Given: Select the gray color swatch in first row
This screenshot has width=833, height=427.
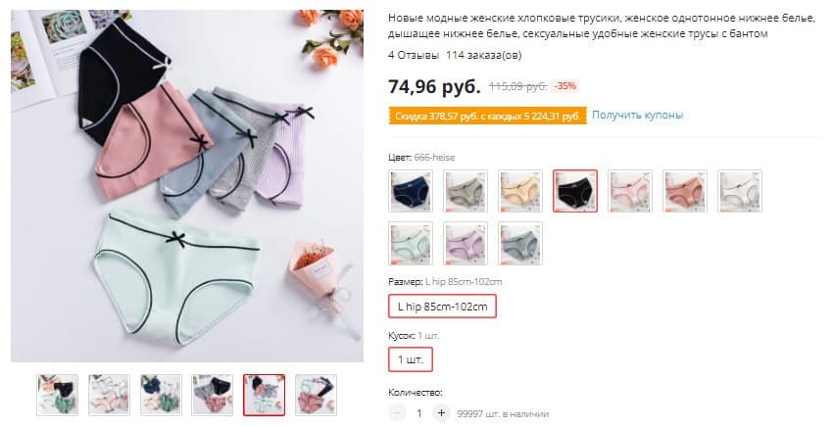Looking at the screenshot, I should tap(465, 191).
